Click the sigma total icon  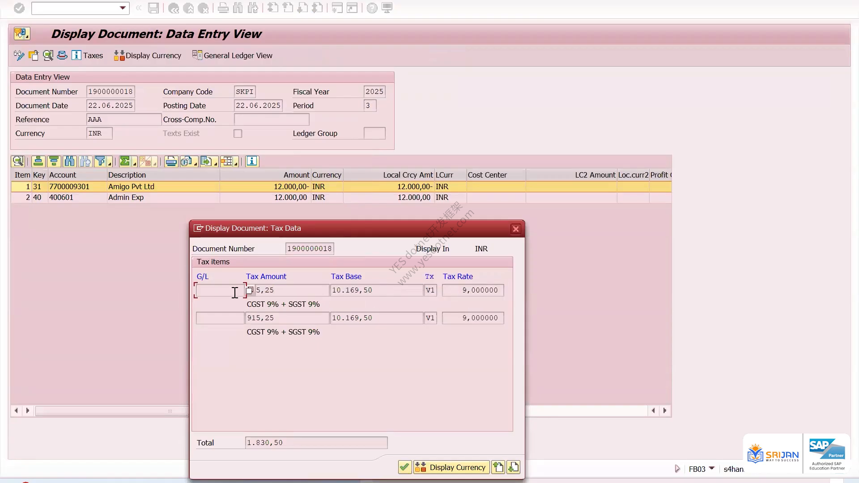coord(125,161)
